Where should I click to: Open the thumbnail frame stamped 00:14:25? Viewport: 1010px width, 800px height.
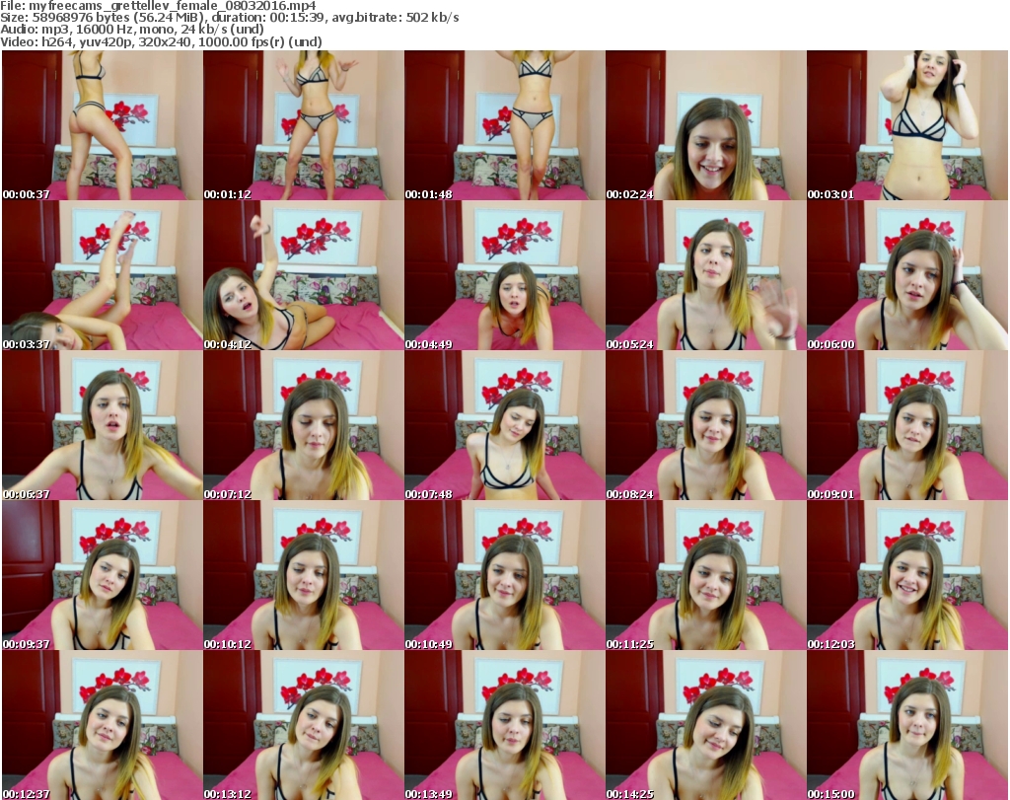pos(706,725)
